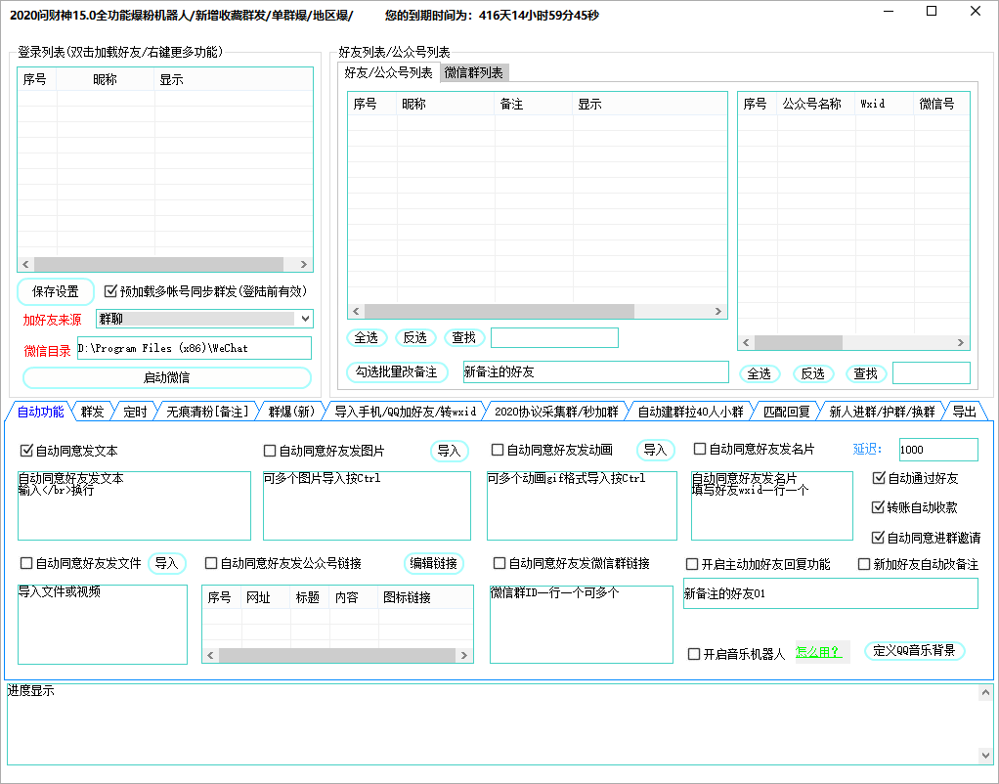This screenshot has height=784, width=999.
Task: Click 反选 under the friends list
Action: click(x=415, y=338)
